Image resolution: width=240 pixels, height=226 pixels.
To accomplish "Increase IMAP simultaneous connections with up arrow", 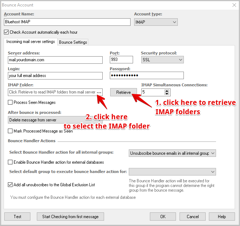I will click(x=167, y=91).
